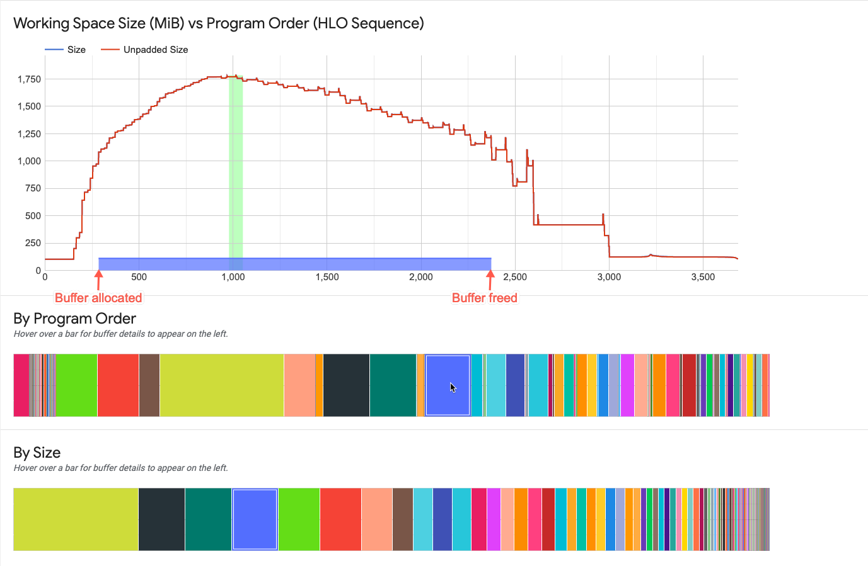The width and height of the screenshot is (868, 566).
Task: Select the red bar in By Program Order
Action: click(118, 385)
